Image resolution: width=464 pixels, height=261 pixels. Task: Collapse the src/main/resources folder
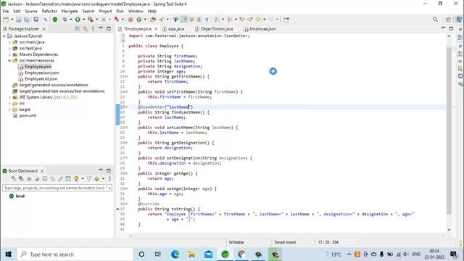(9, 60)
